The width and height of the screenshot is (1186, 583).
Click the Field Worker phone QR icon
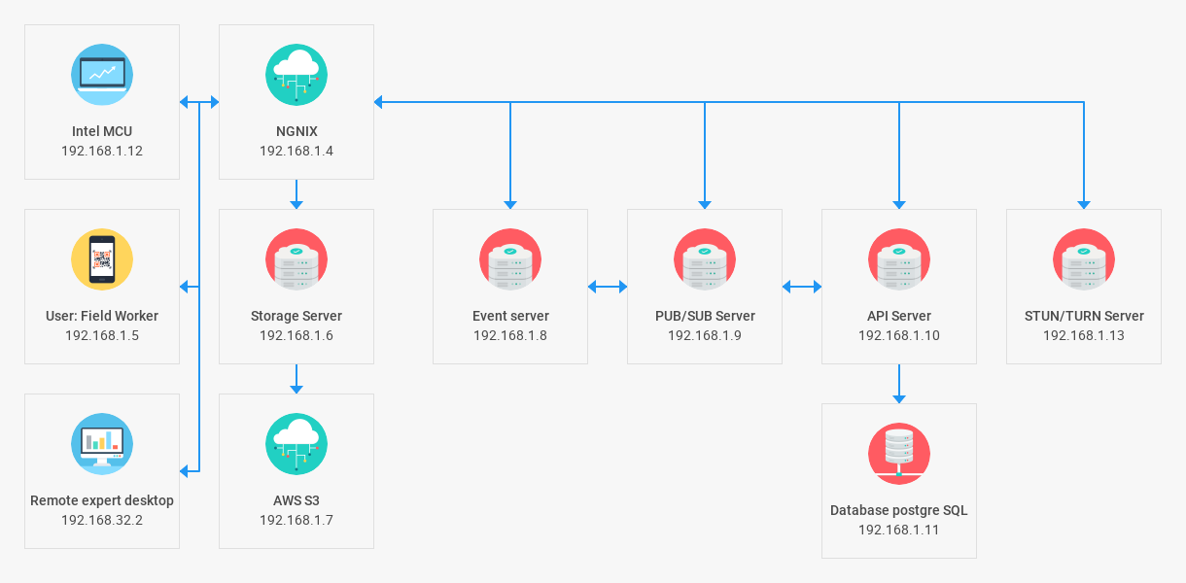coord(102,259)
